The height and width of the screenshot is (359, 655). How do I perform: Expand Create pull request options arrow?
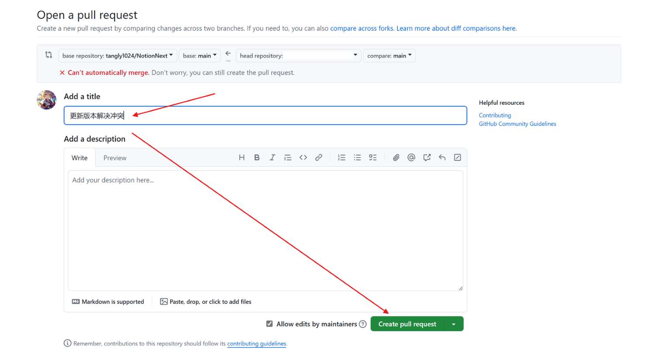(454, 324)
